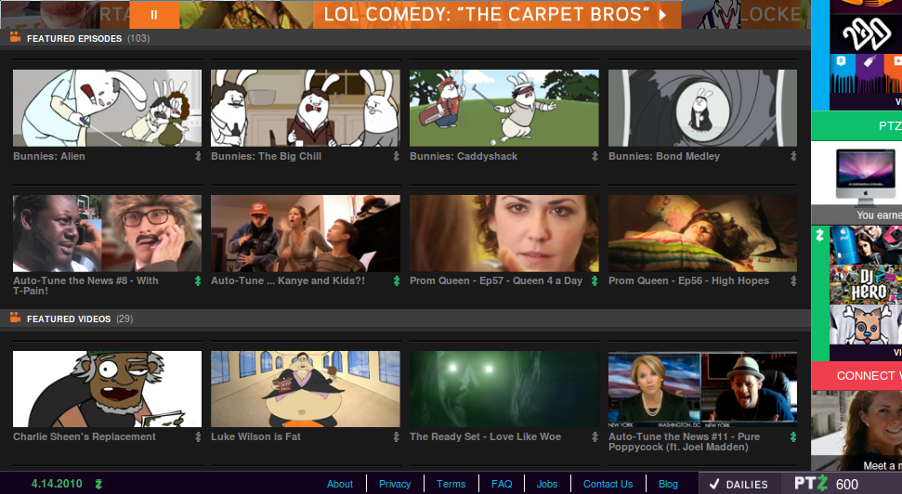This screenshot has width=902, height=494.
Task: Click the iMac prize image in sidebar
Action: [x=864, y=176]
